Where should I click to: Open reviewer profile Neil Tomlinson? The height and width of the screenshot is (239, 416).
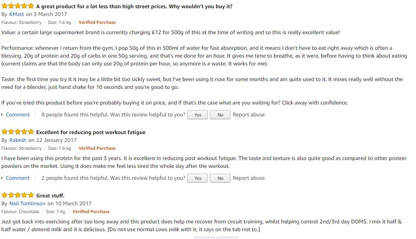27,204
